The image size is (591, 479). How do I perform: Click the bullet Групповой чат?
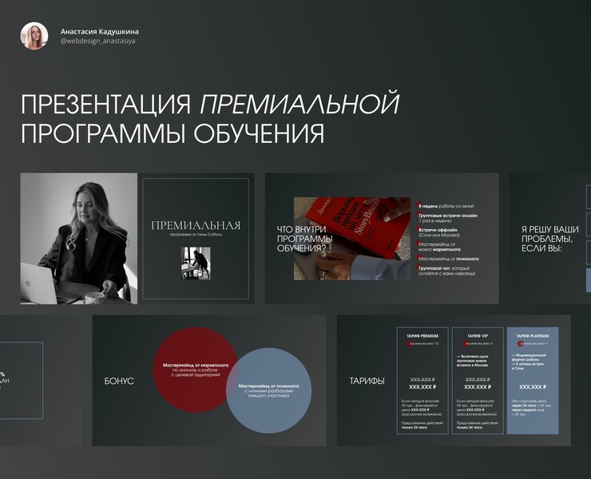[446, 271]
